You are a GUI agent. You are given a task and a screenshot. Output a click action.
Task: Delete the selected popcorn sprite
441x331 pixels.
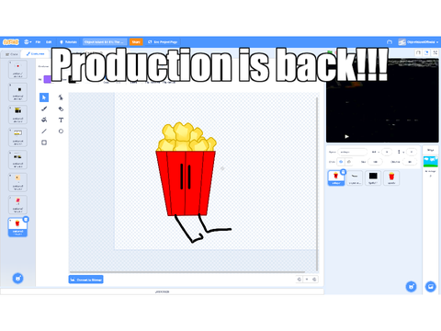click(344, 172)
